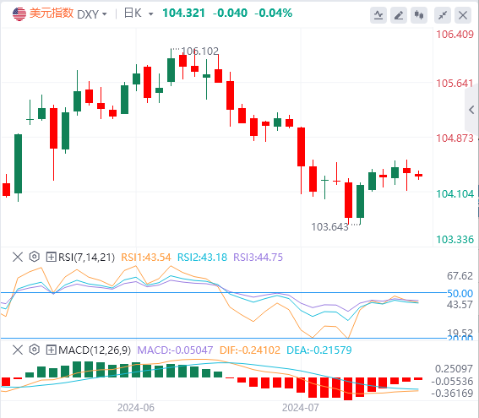This screenshot has height=418, width=479.
Task: Click the 2024-07 timeline label
Action: pos(300,408)
